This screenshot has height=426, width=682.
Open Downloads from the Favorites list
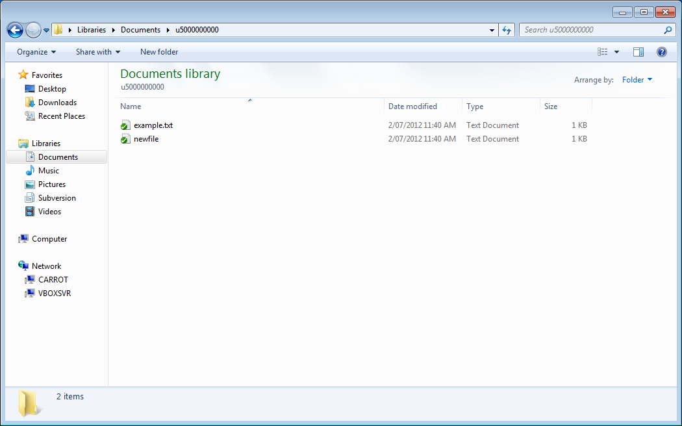pos(55,102)
